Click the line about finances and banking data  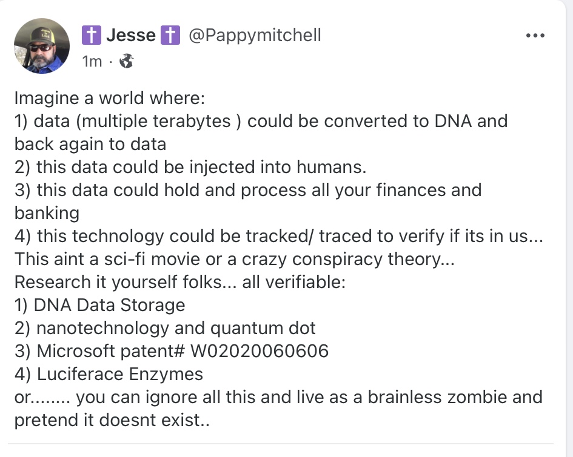247,190
